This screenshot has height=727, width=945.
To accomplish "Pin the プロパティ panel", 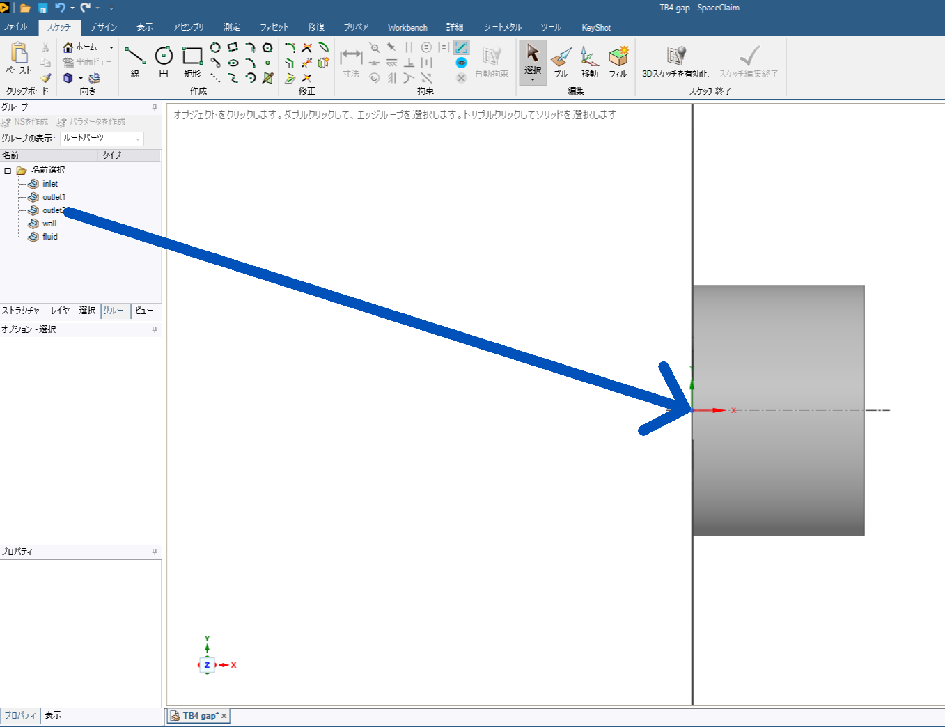I will 155,552.
